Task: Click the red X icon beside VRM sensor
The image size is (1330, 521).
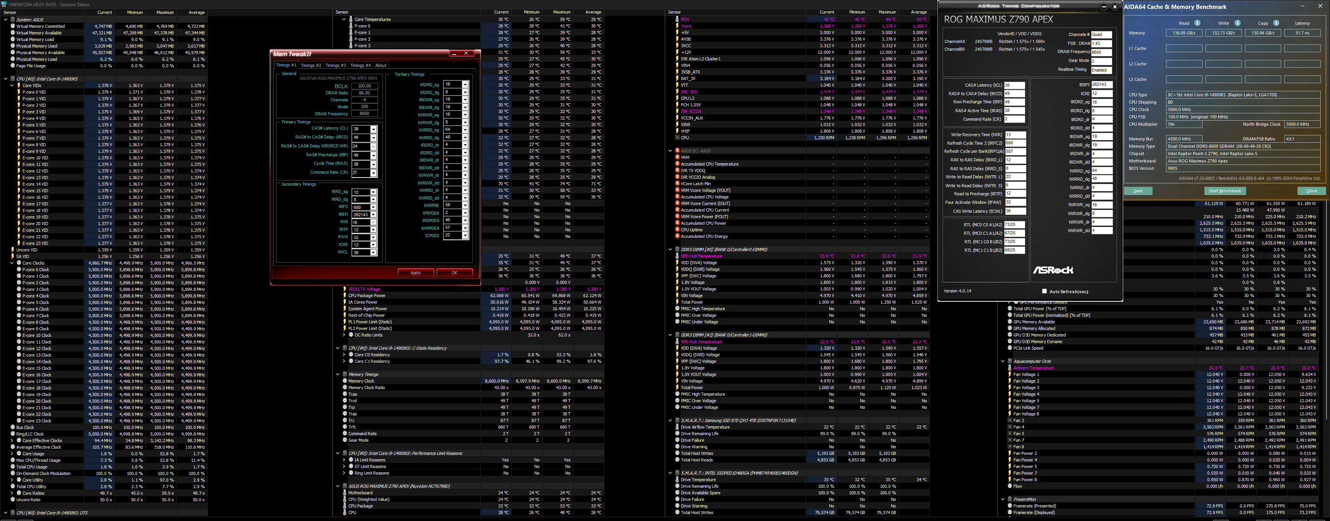Action: 677,157
